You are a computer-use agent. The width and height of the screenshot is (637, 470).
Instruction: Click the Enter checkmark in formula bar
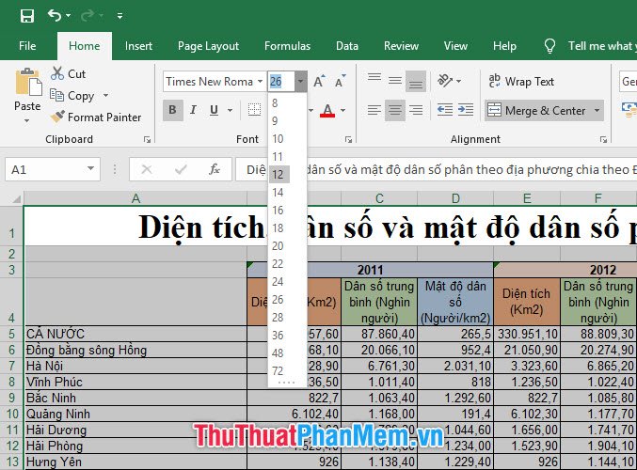click(x=181, y=169)
